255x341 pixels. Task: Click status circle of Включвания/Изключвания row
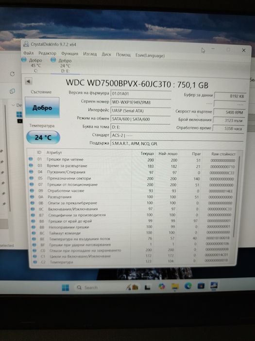(33, 209)
